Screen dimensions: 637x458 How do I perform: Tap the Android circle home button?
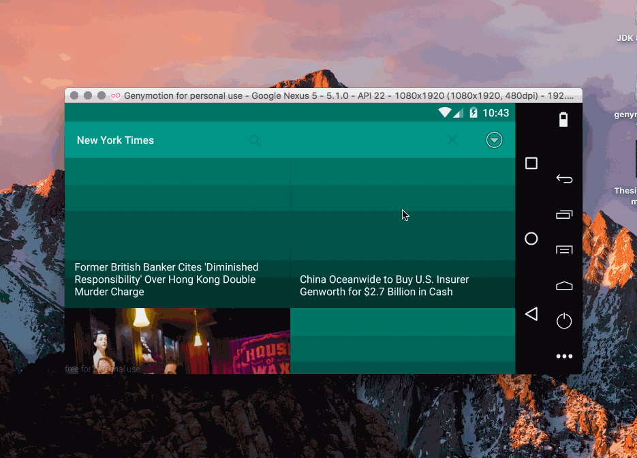tap(531, 239)
